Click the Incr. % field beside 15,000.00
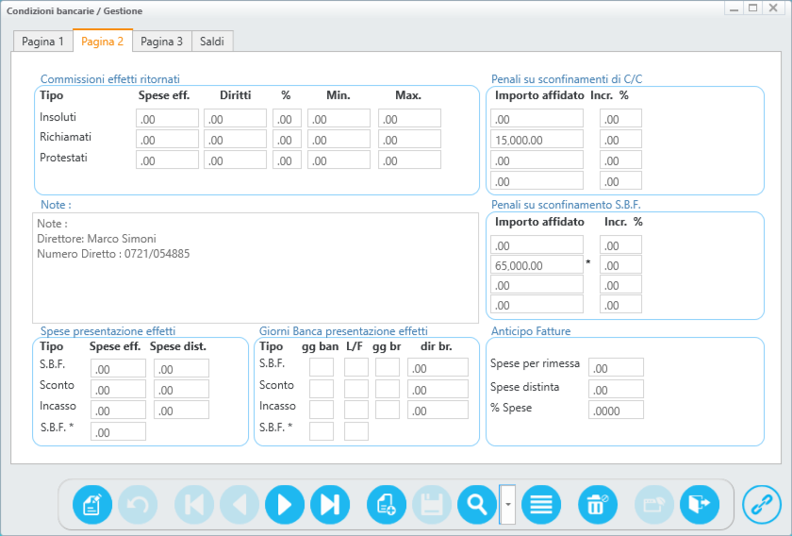The width and height of the screenshot is (792, 536). [620, 139]
